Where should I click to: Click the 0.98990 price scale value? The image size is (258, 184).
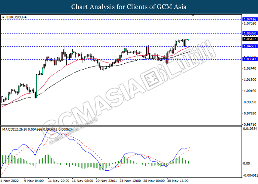pos(250,102)
